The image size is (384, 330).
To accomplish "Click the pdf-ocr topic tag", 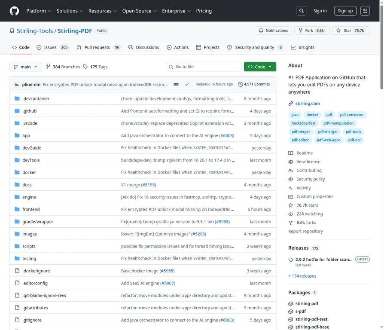I will pos(354,140).
